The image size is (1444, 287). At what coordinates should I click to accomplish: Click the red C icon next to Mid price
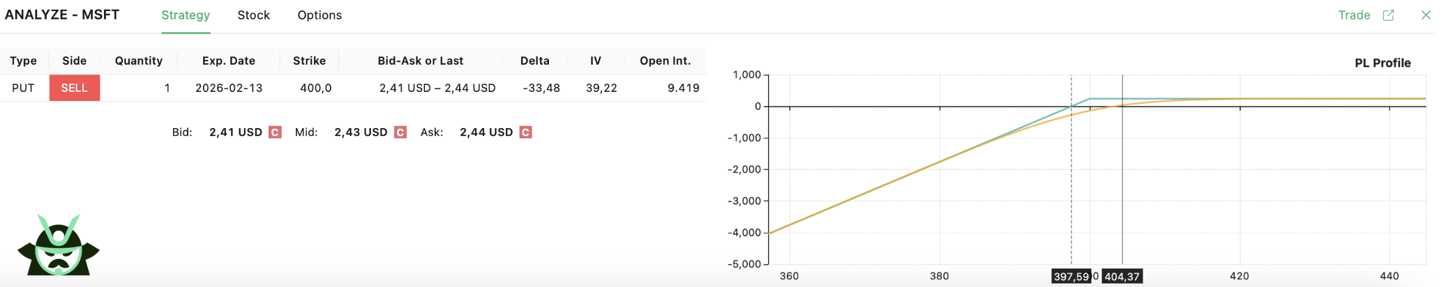coord(400,132)
